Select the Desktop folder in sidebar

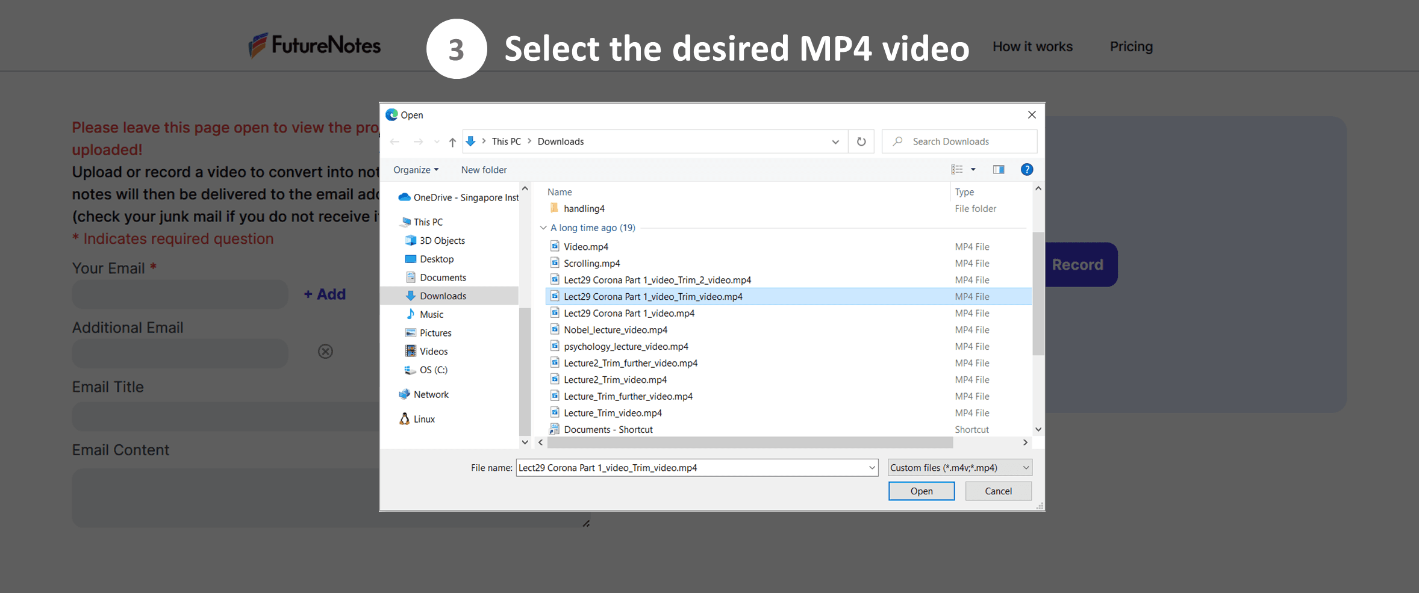tap(437, 259)
